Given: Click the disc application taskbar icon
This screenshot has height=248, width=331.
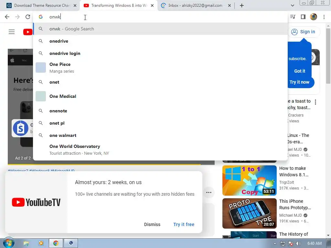Looking at the screenshot, I should coord(71,243).
